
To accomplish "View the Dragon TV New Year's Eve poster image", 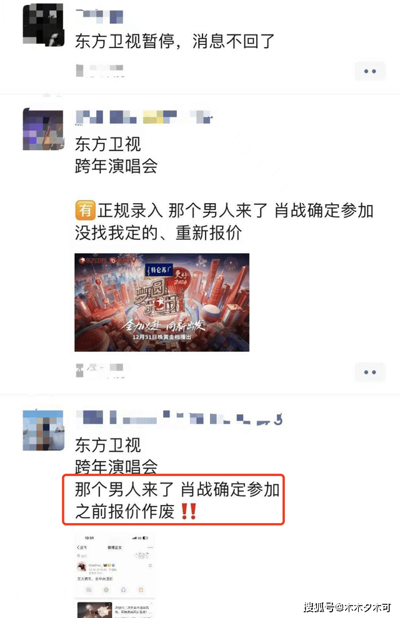I will tap(162, 302).
